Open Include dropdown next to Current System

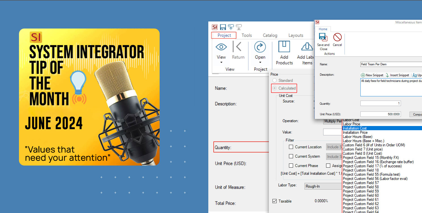tap(334, 157)
